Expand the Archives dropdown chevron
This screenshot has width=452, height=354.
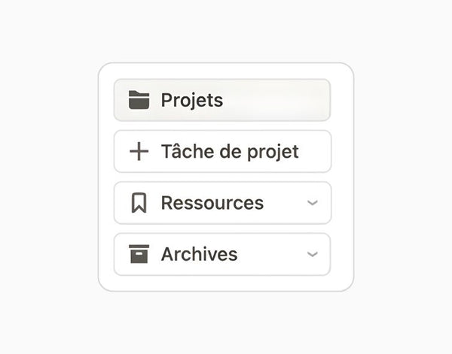tap(313, 254)
